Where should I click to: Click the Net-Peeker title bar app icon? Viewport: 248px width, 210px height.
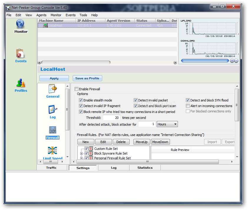pyautogui.click(x=8, y=8)
